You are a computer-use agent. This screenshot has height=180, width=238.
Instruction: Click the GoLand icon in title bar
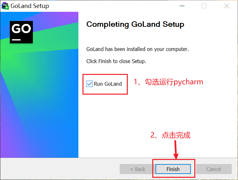(x=5, y=6)
